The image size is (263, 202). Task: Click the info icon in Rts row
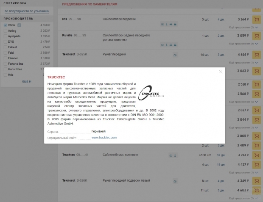167,25
